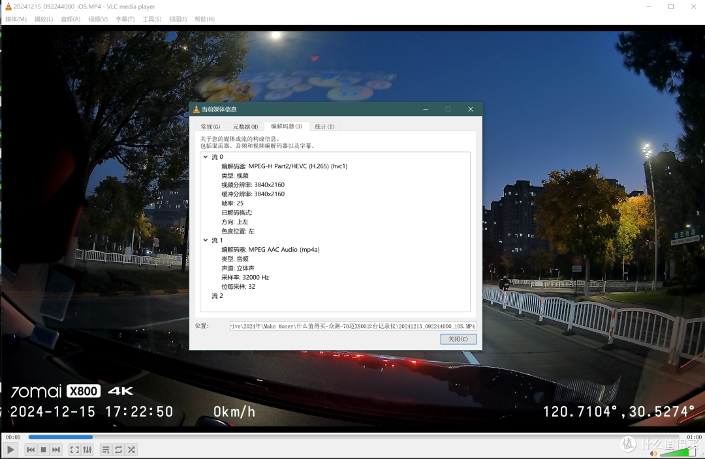Image resolution: width=705 pixels, height=459 pixels.
Task: Click the 关闭(C) button
Action: [458, 339]
